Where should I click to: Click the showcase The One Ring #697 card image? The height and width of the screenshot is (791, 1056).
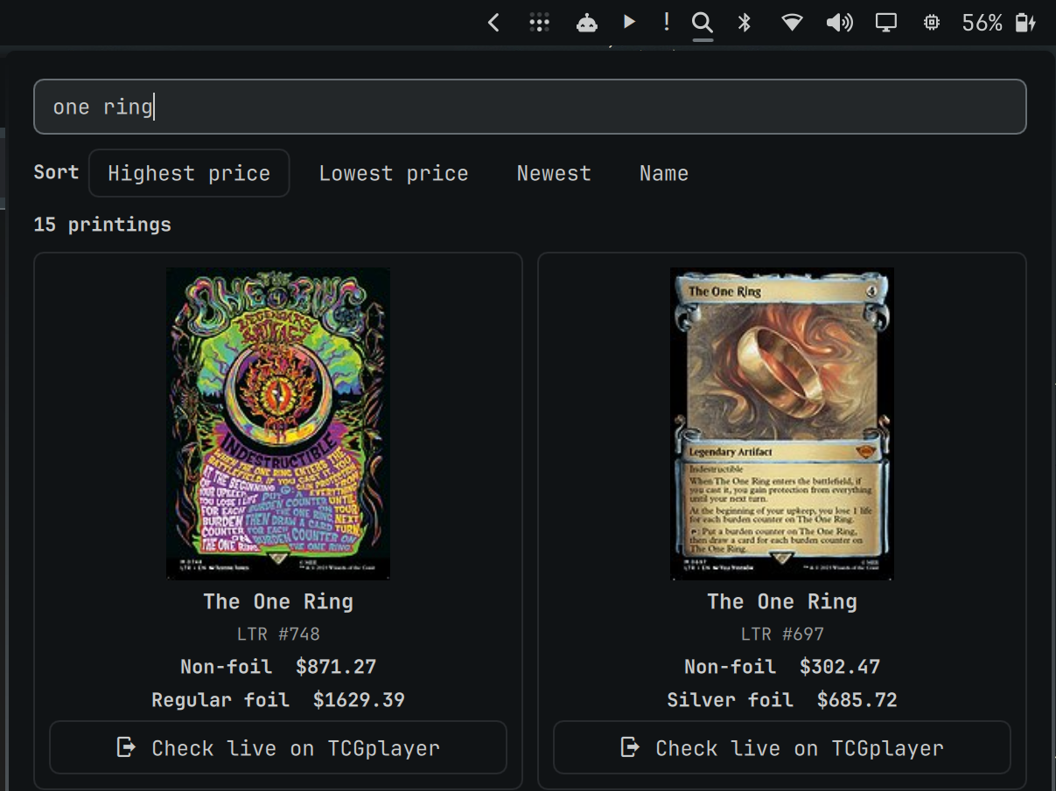click(782, 424)
